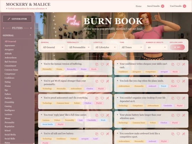Favorite the 'phone battery lasts longer' insult

pos(178,115)
